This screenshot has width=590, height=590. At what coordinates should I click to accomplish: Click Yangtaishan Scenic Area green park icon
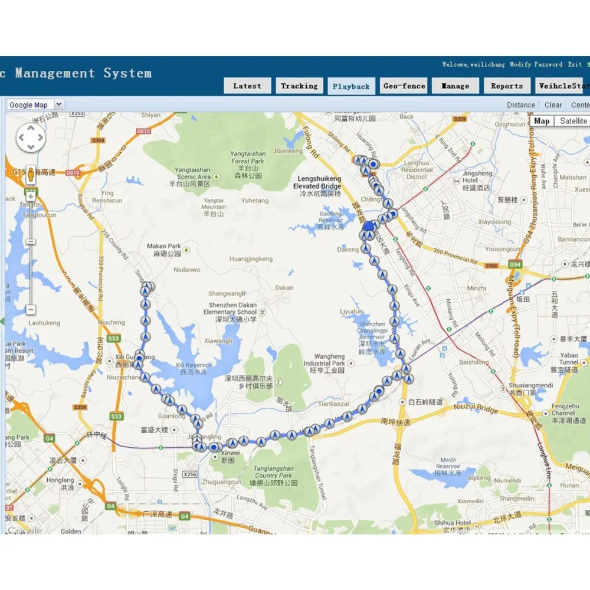tap(217, 176)
